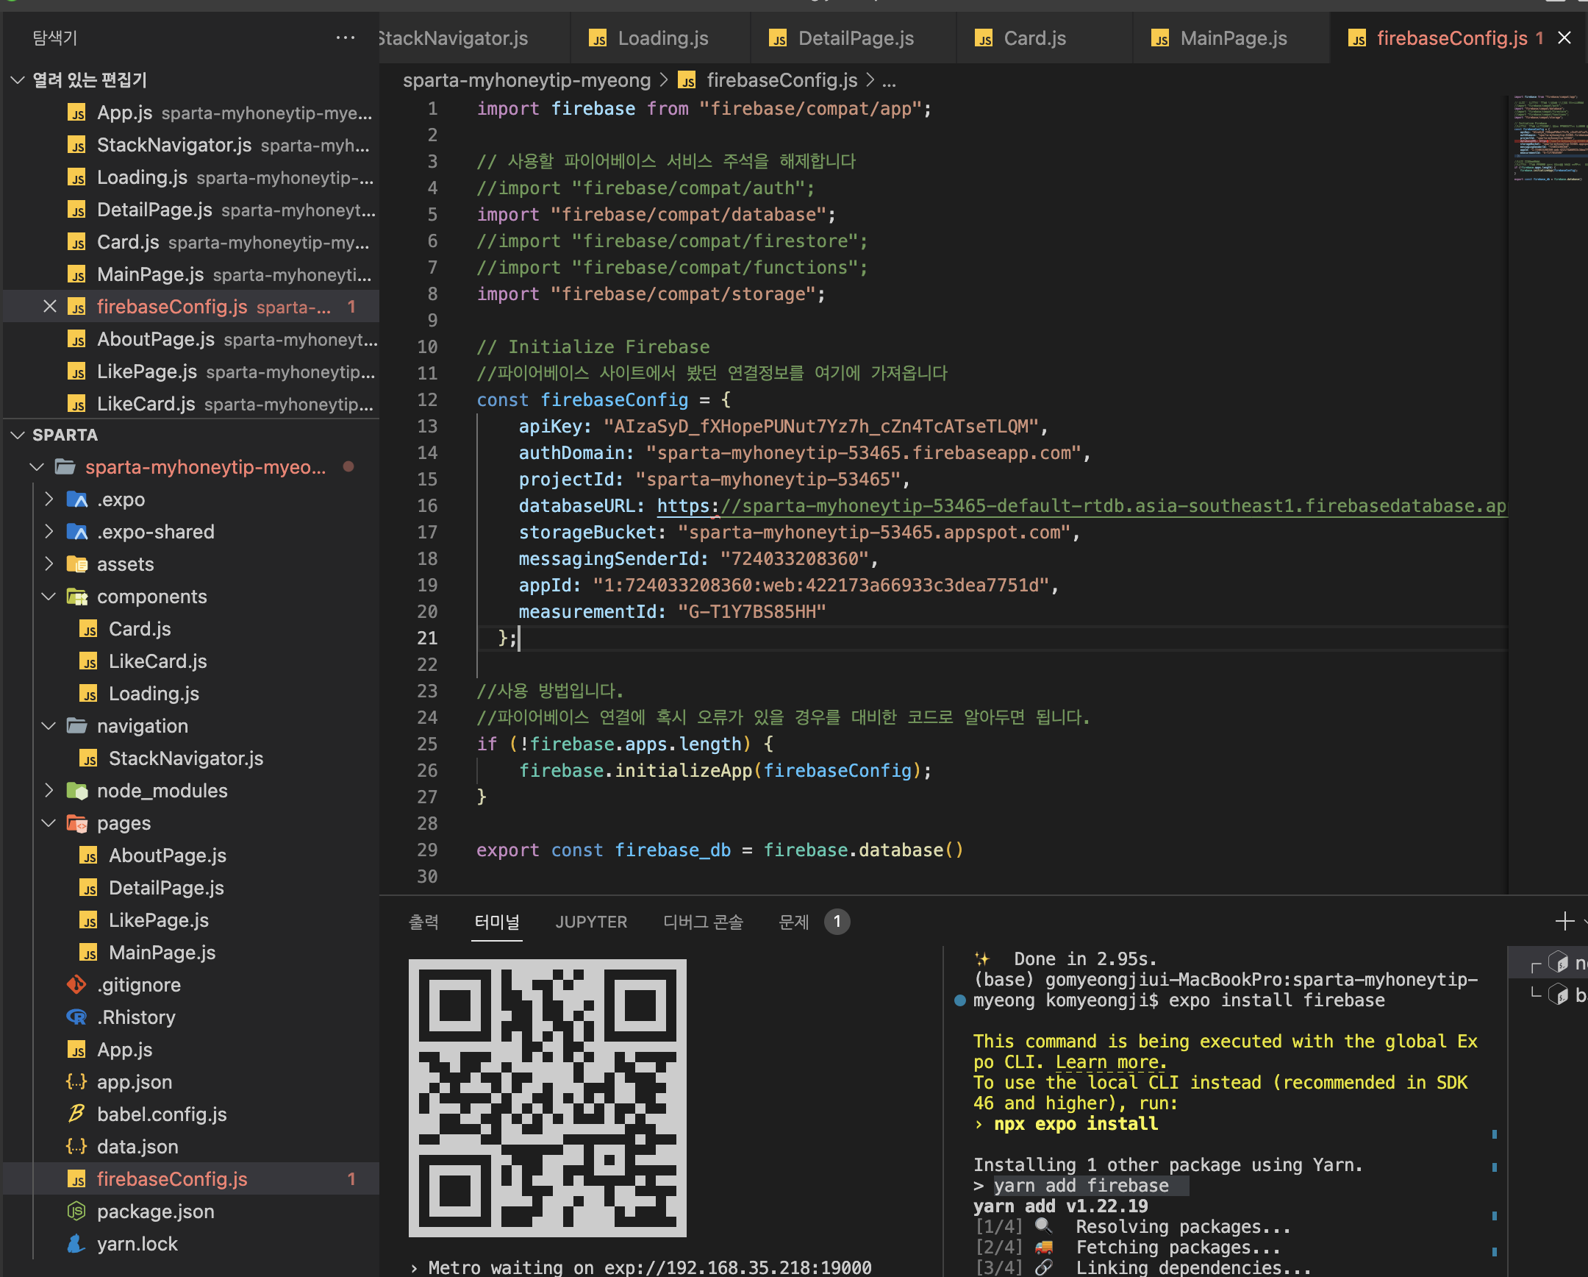Switch to the MainPage.js editor tab
Screen dimensions: 1588x1277
[1231, 38]
